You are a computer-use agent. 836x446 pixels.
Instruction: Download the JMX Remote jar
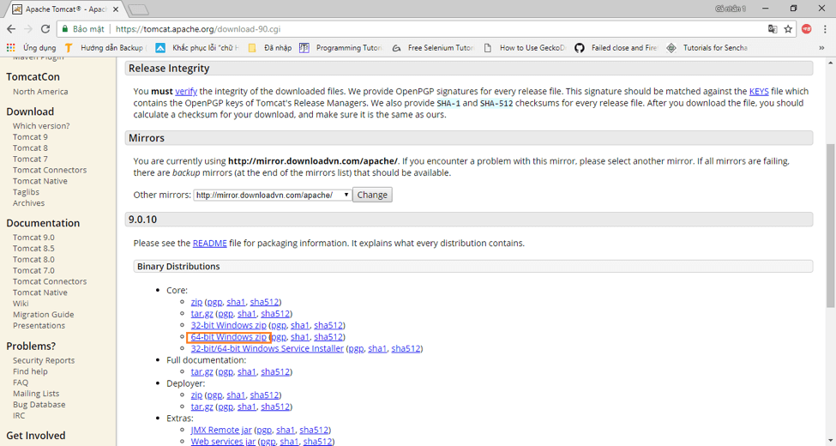tap(221, 430)
